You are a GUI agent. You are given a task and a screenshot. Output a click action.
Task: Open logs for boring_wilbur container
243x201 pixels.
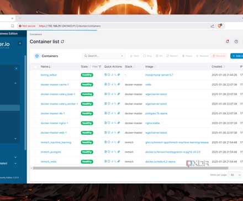pyautogui.click(x=105, y=75)
